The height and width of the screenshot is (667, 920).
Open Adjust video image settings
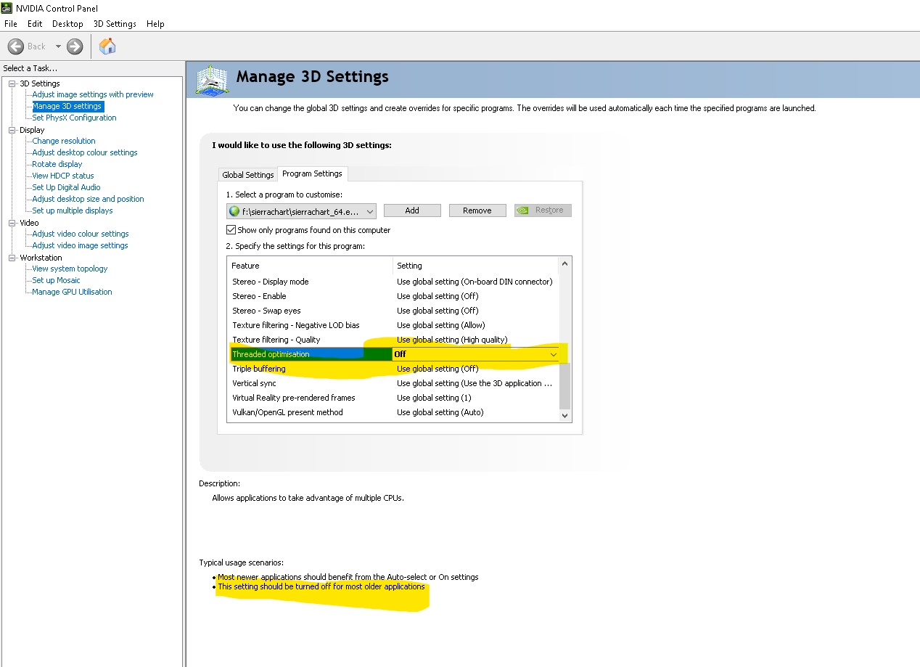click(80, 245)
